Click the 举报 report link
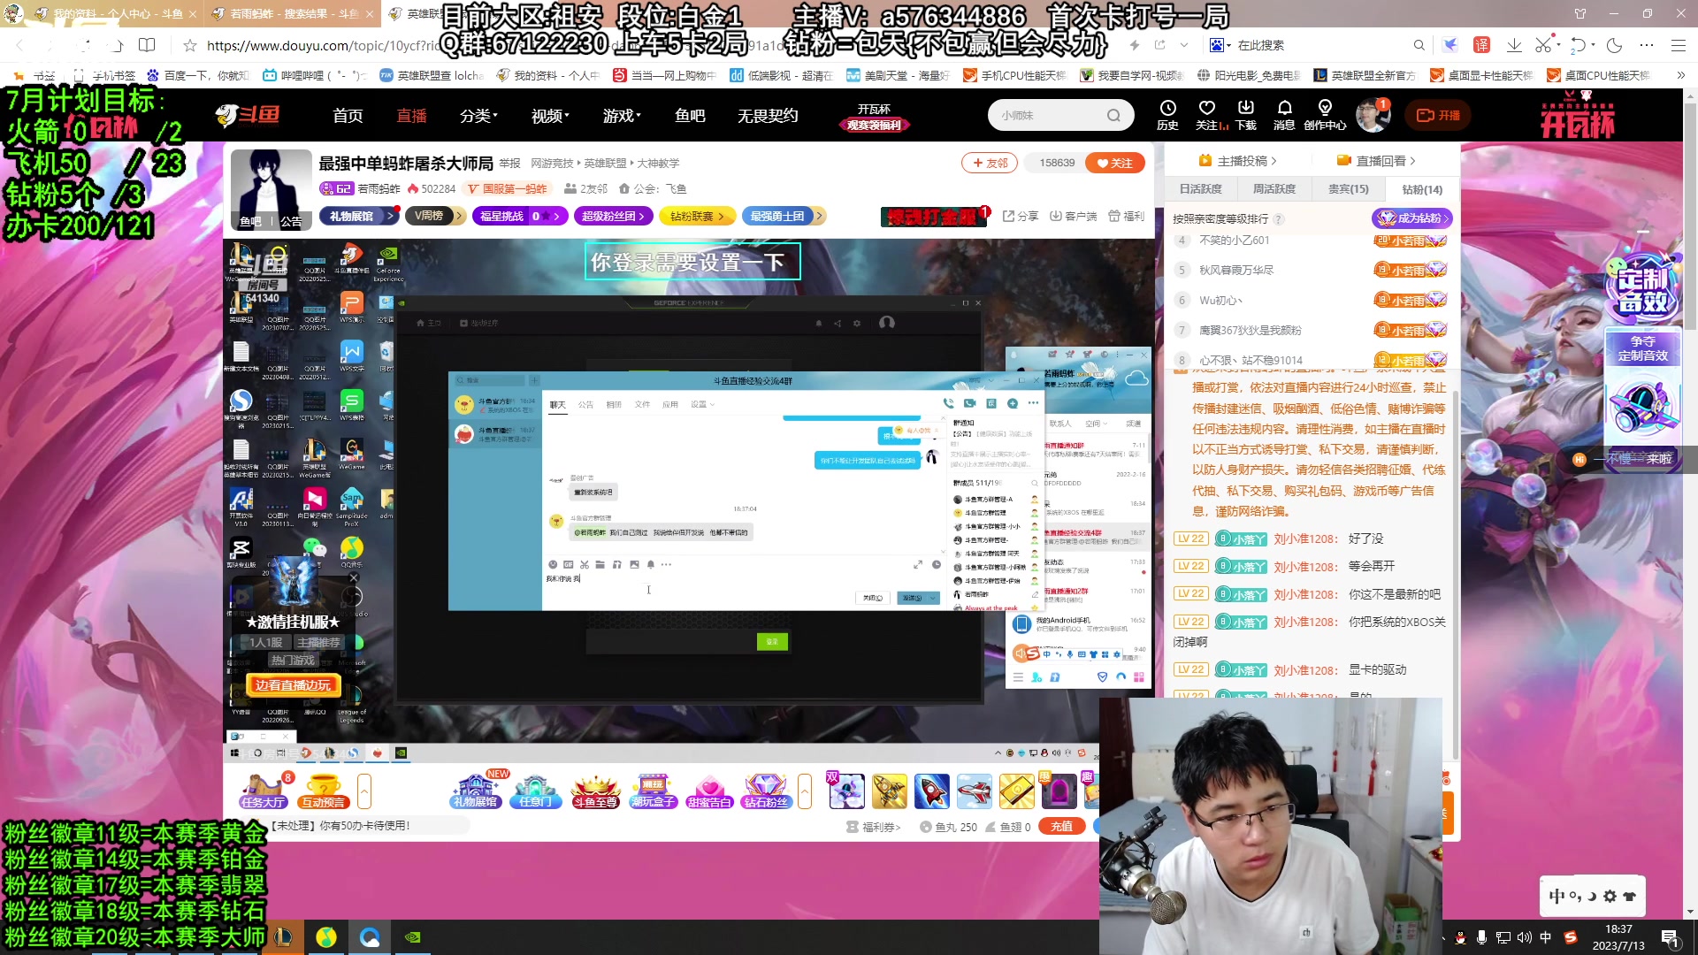This screenshot has width=1698, height=955. 509,164
